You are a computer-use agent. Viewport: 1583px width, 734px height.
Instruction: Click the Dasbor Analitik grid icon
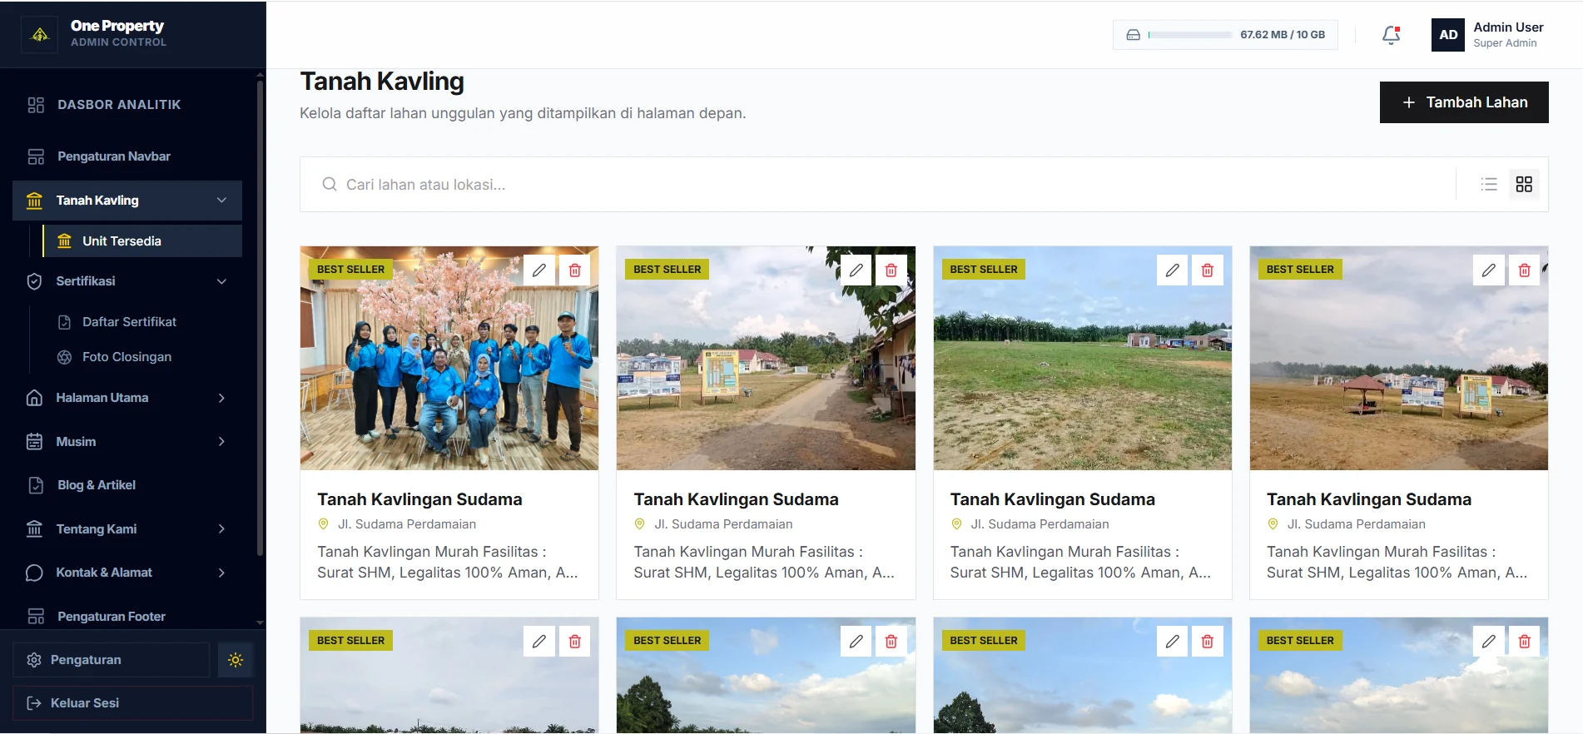point(36,105)
